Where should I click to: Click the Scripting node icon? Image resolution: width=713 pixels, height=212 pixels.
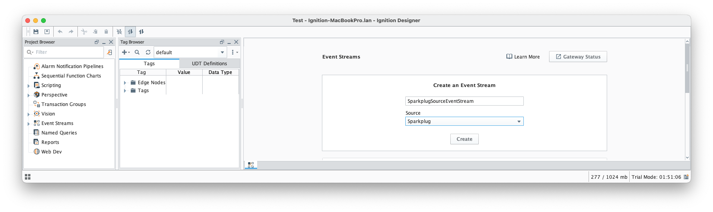[37, 85]
